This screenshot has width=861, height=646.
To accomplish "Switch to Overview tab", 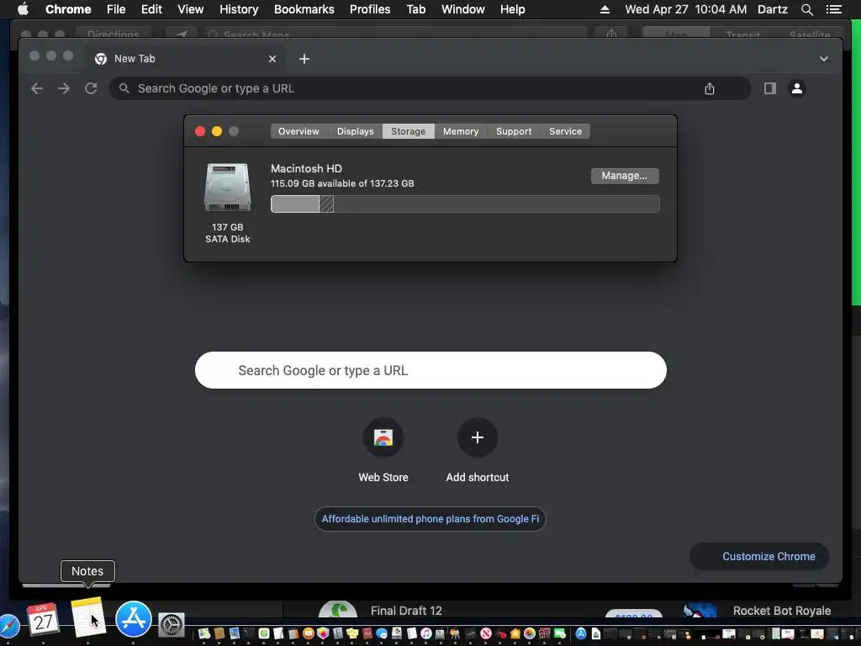I will pos(298,131).
